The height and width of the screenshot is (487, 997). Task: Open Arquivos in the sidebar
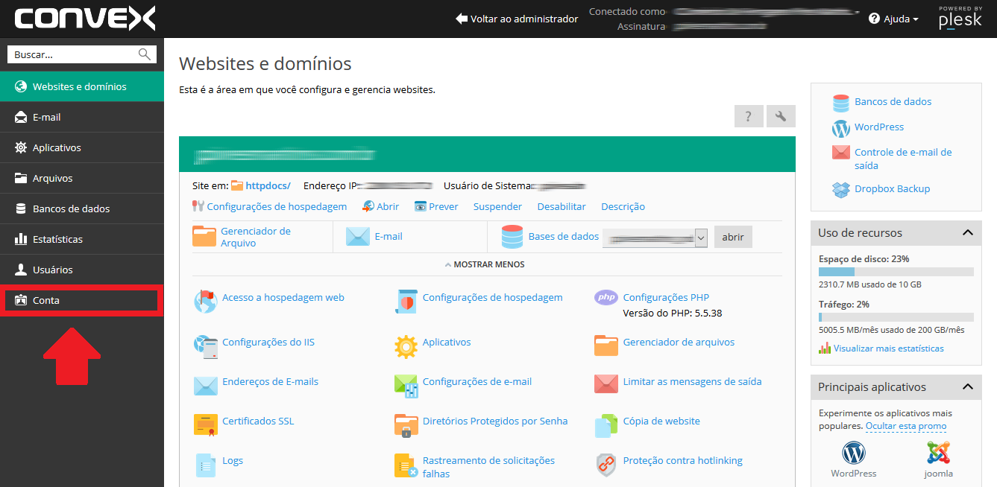[82, 178]
